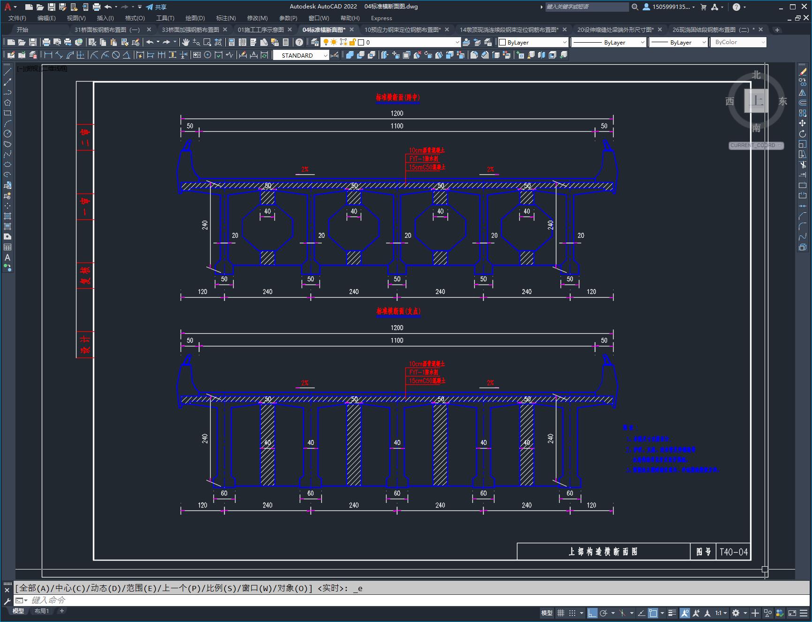The height and width of the screenshot is (622, 812).
Task: Select the Hatch tool in left toolbar
Action: click(8, 216)
